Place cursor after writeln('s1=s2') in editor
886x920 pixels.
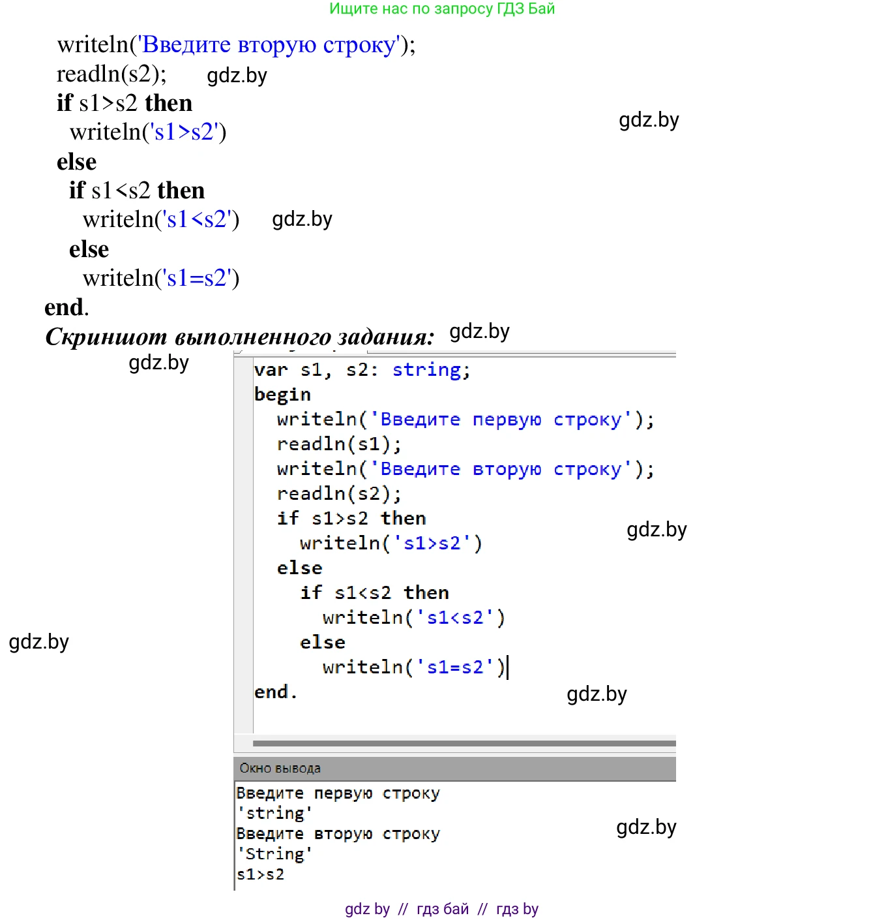click(x=507, y=667)
